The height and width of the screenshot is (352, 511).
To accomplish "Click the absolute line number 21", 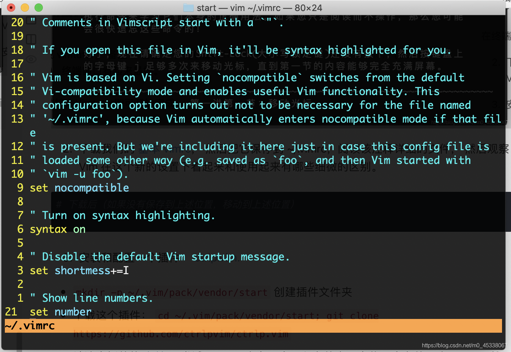I will coord(11,312).
